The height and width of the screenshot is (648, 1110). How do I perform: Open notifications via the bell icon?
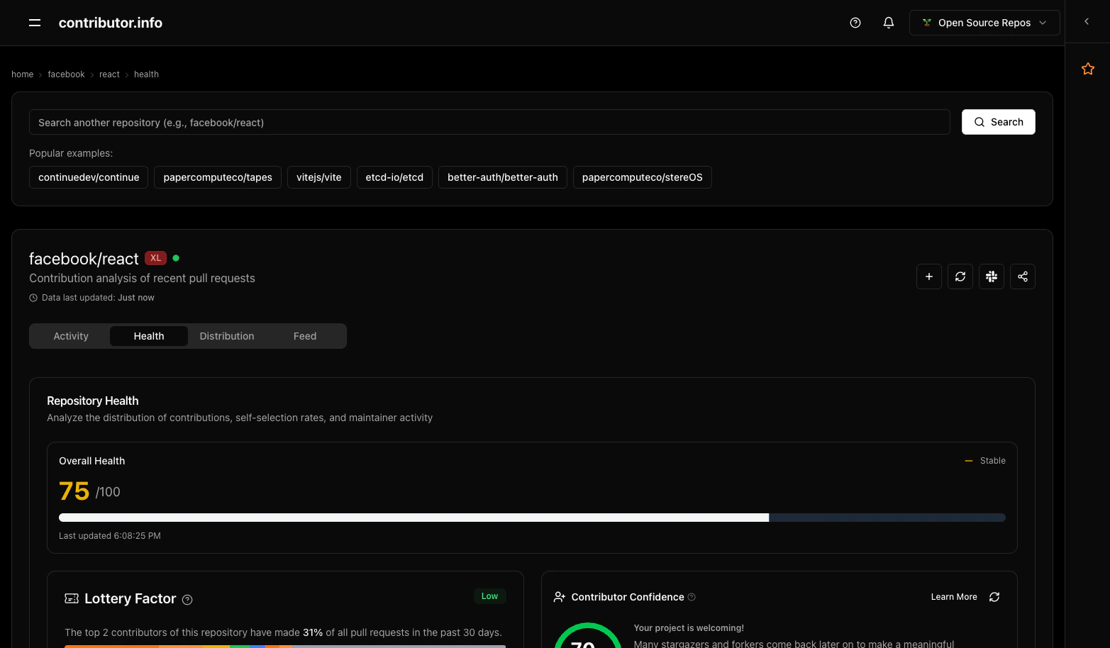click(888, 22)
